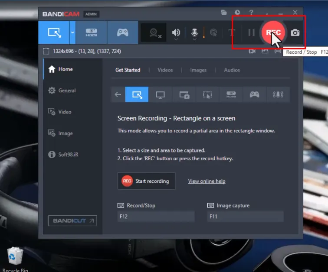Select Rectangle on a screen mode in top toolbar

(x=54, y=32)
